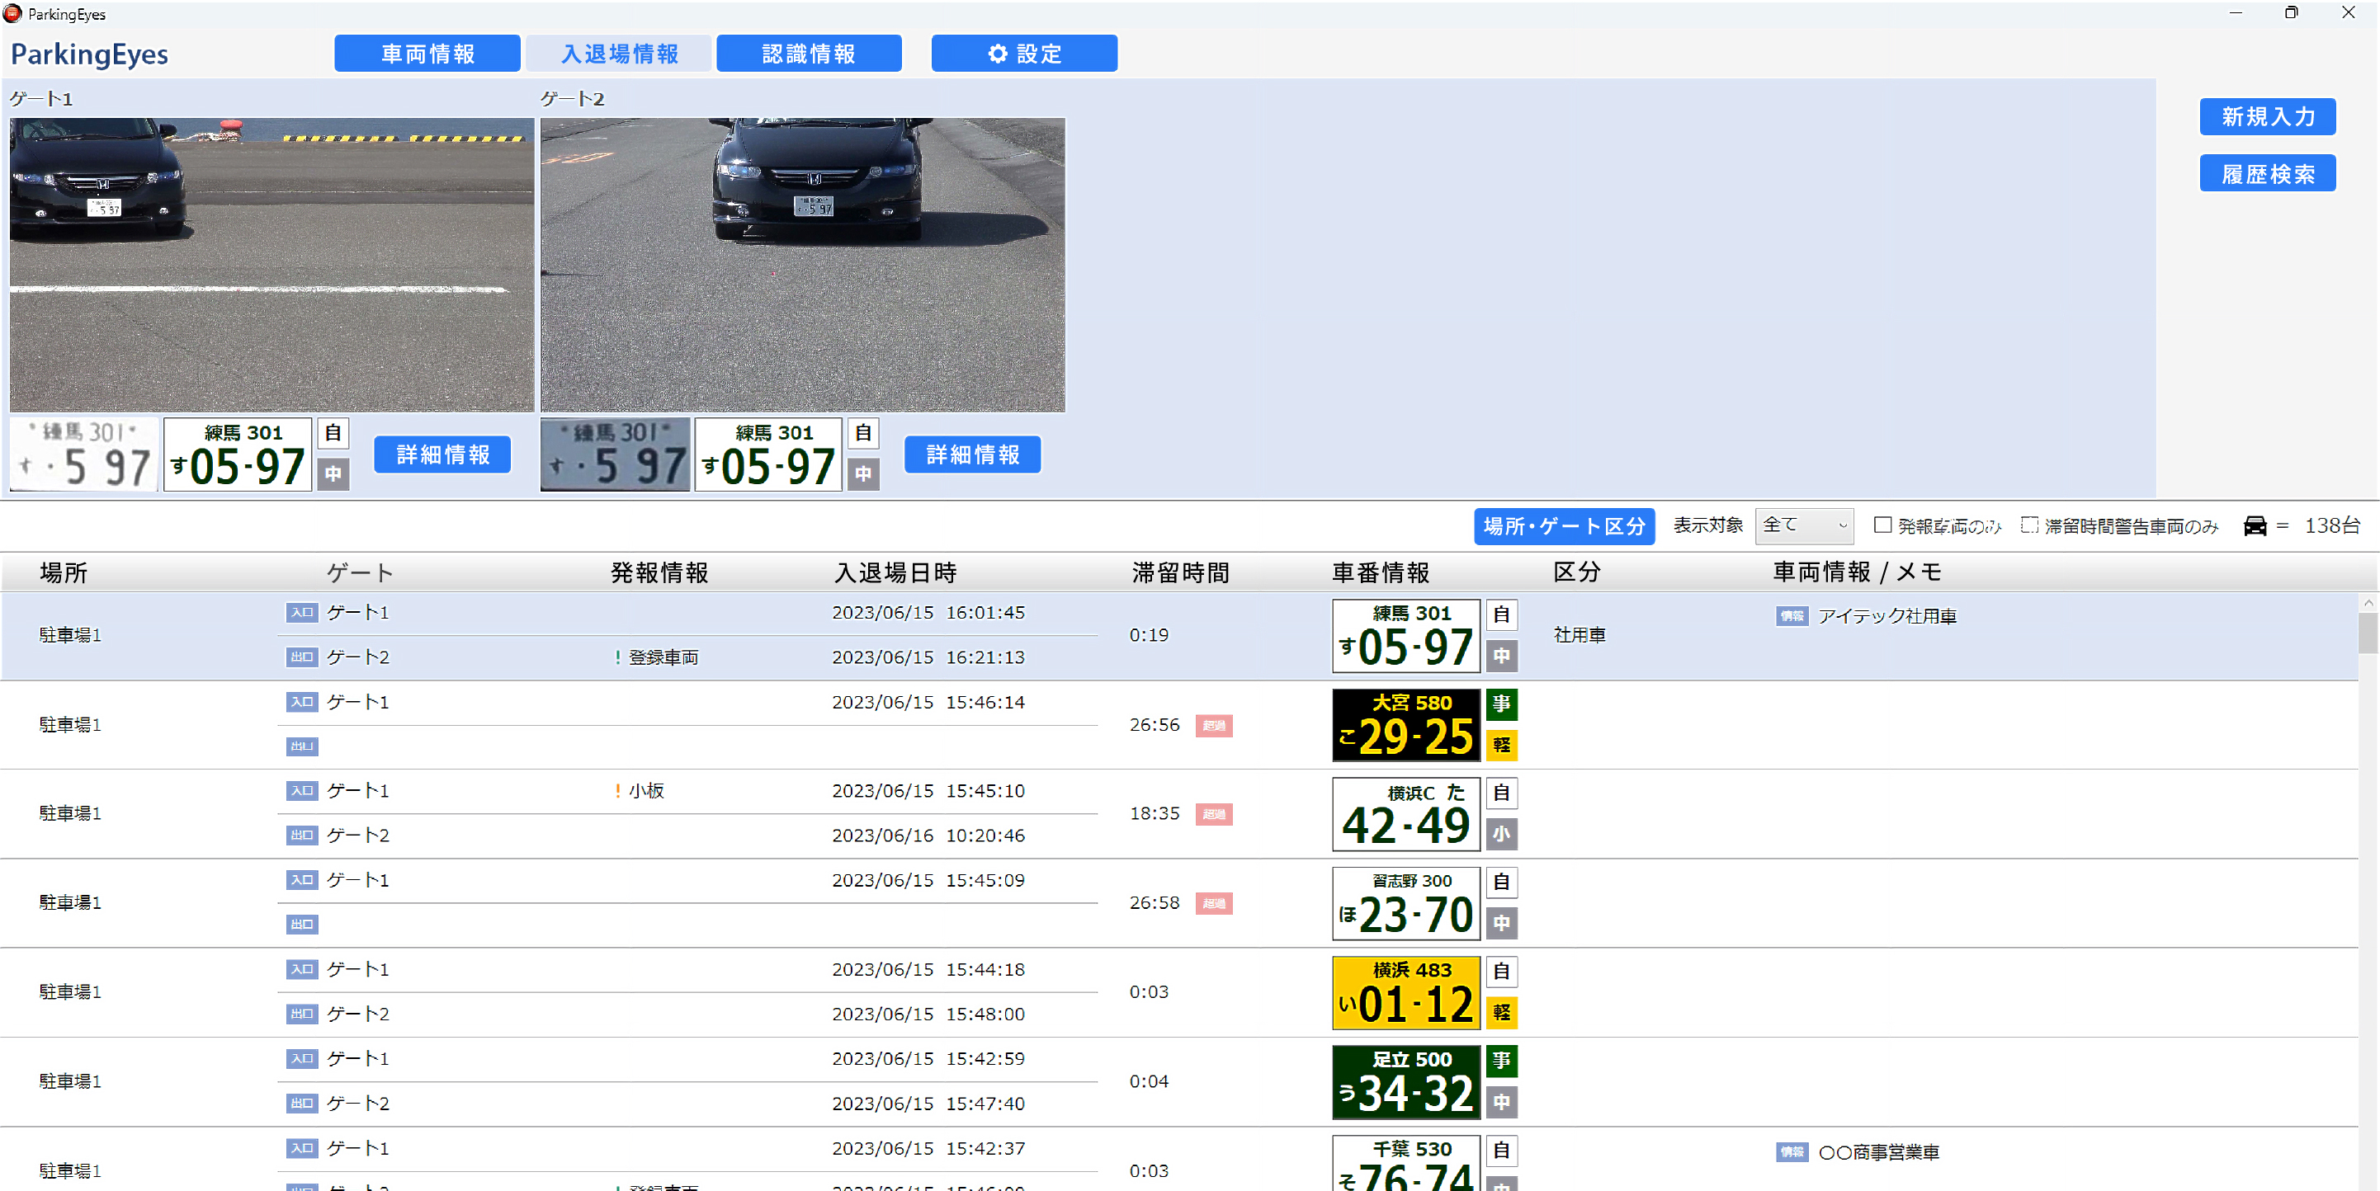Screen dimensions: 2380x1191
Task: Select the 習志野 300 23-70 plate
Action: tap(1406, 904)
